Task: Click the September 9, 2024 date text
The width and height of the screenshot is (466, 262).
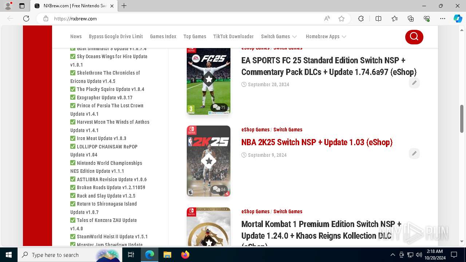Action: (267, 155)
